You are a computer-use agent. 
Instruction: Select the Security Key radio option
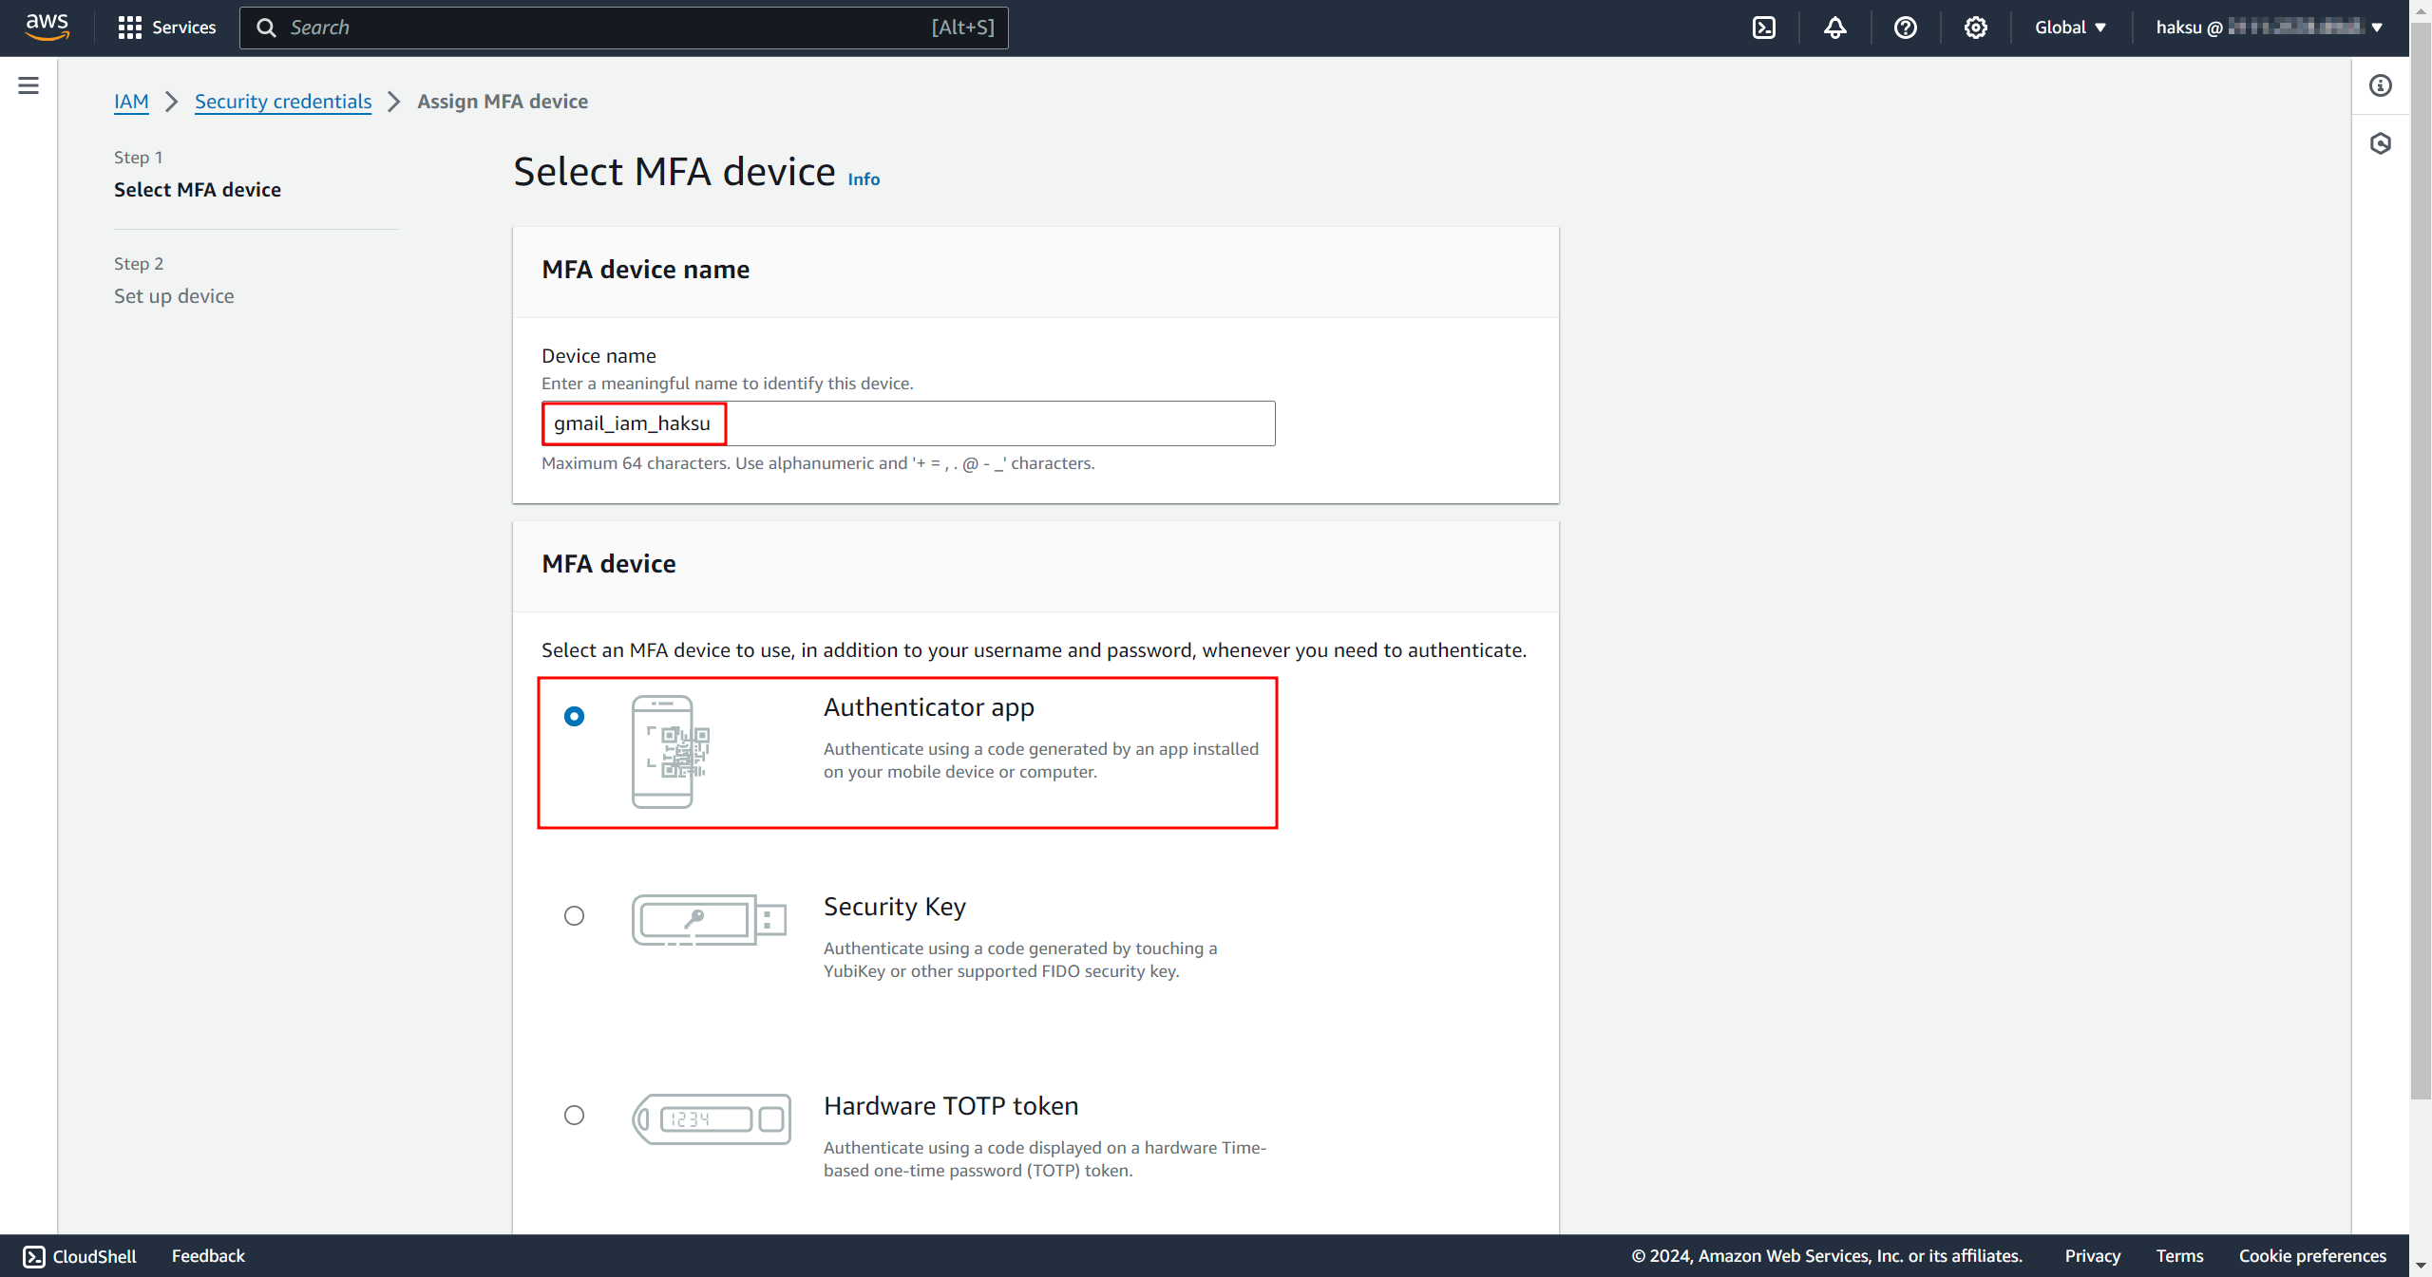click(574, 915)
